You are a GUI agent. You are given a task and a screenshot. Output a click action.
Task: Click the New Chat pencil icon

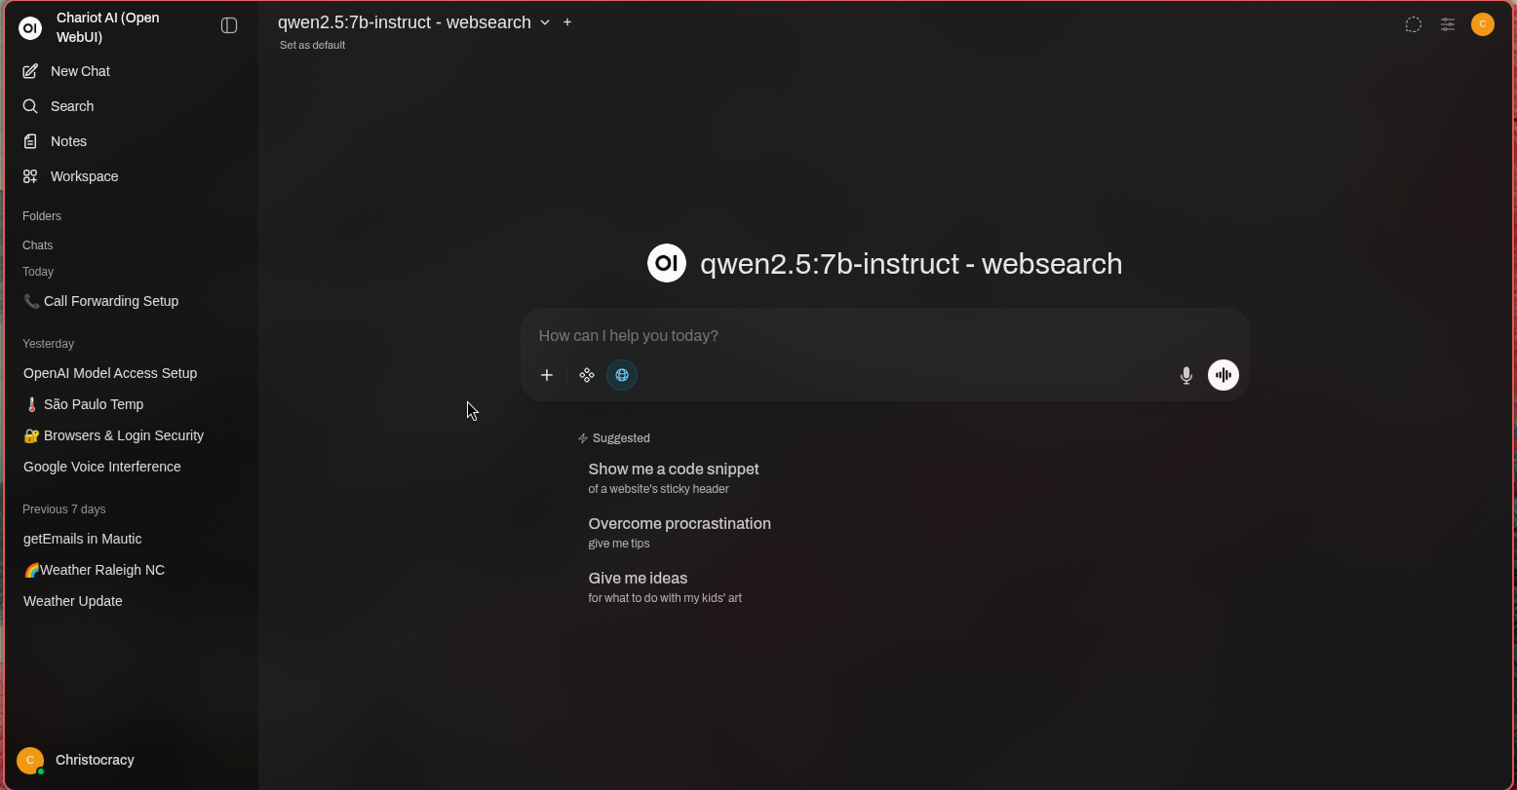[x=30, y=71]
